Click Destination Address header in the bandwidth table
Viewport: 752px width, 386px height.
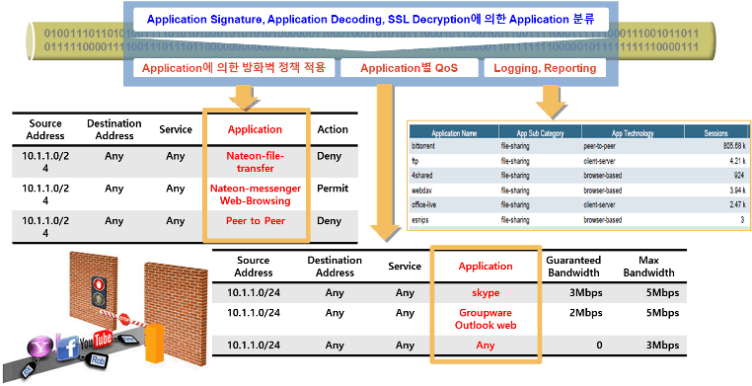point(335,267)
